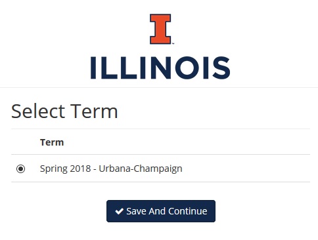Click the Term column header
Image resolution: width=318 pixels, height=240 pixels.
52,142
